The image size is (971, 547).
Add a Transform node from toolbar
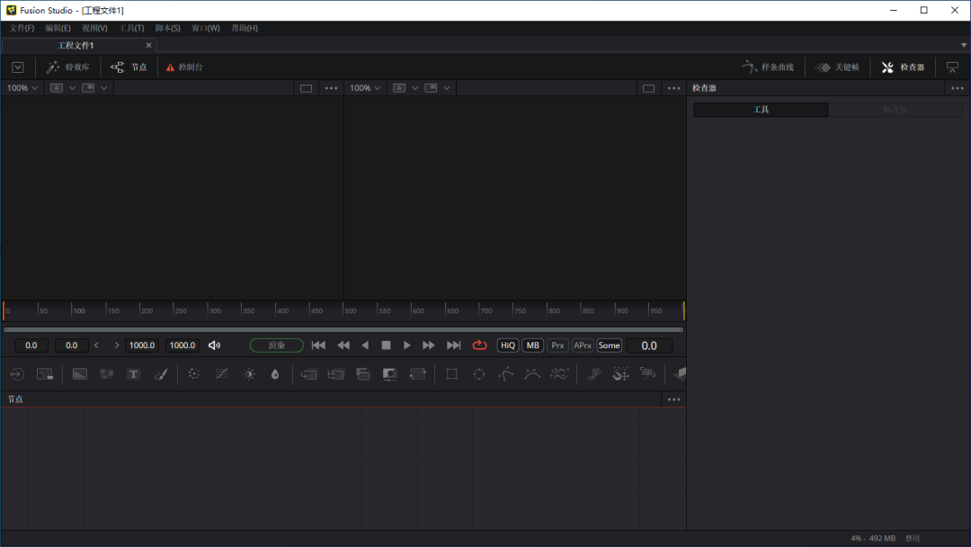click(x=417, y=374)
